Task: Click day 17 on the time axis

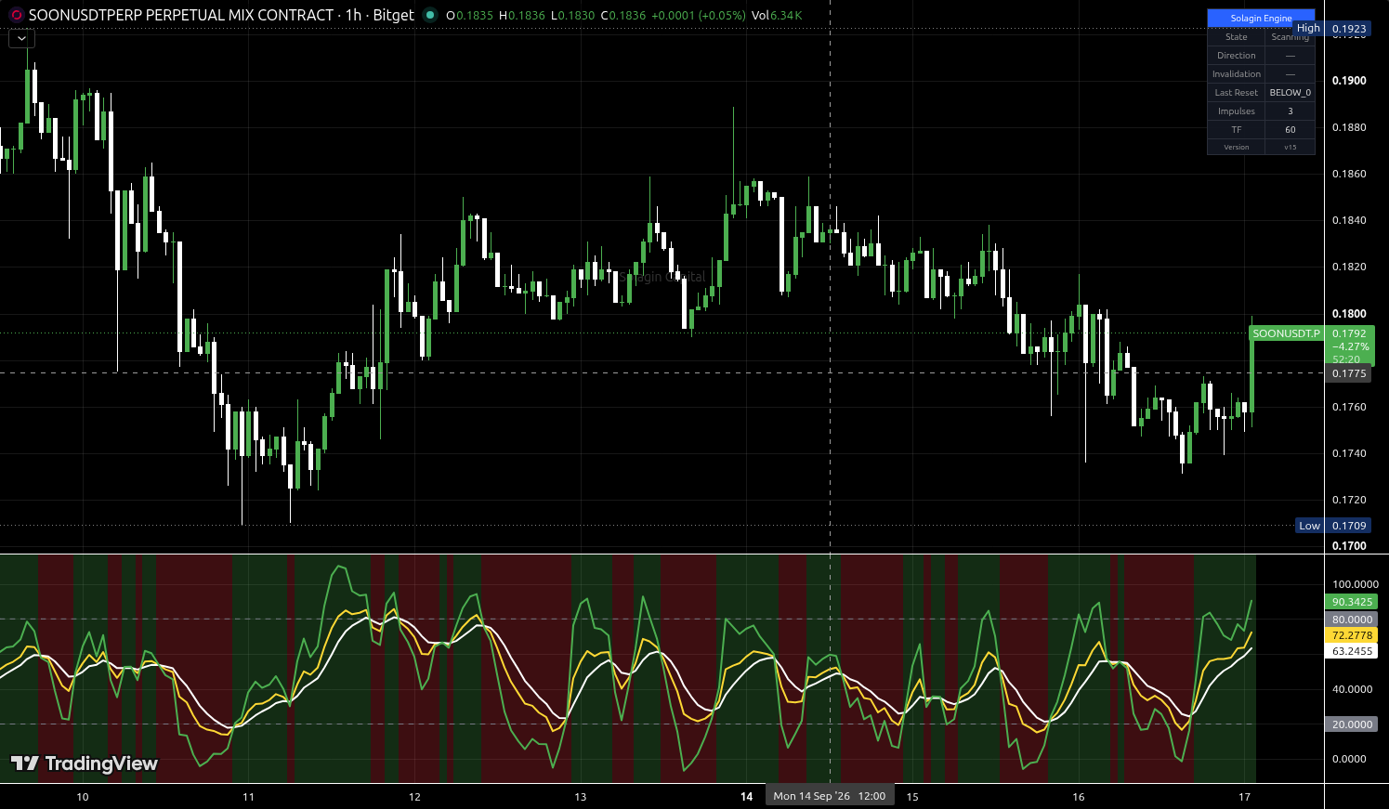Action: click(x=1244, y=797)
